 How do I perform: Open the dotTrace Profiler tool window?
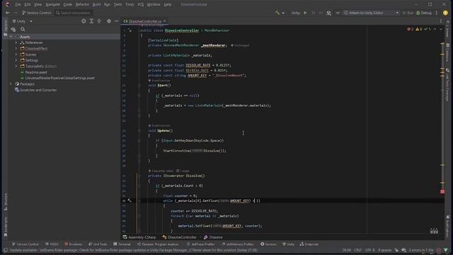pyautogui.click(x=200, y=244)
